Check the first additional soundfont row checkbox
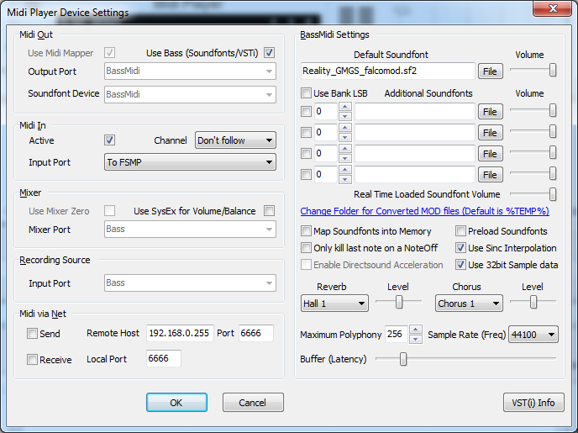Viewport: 578px width, 433px height. [306, 111]
